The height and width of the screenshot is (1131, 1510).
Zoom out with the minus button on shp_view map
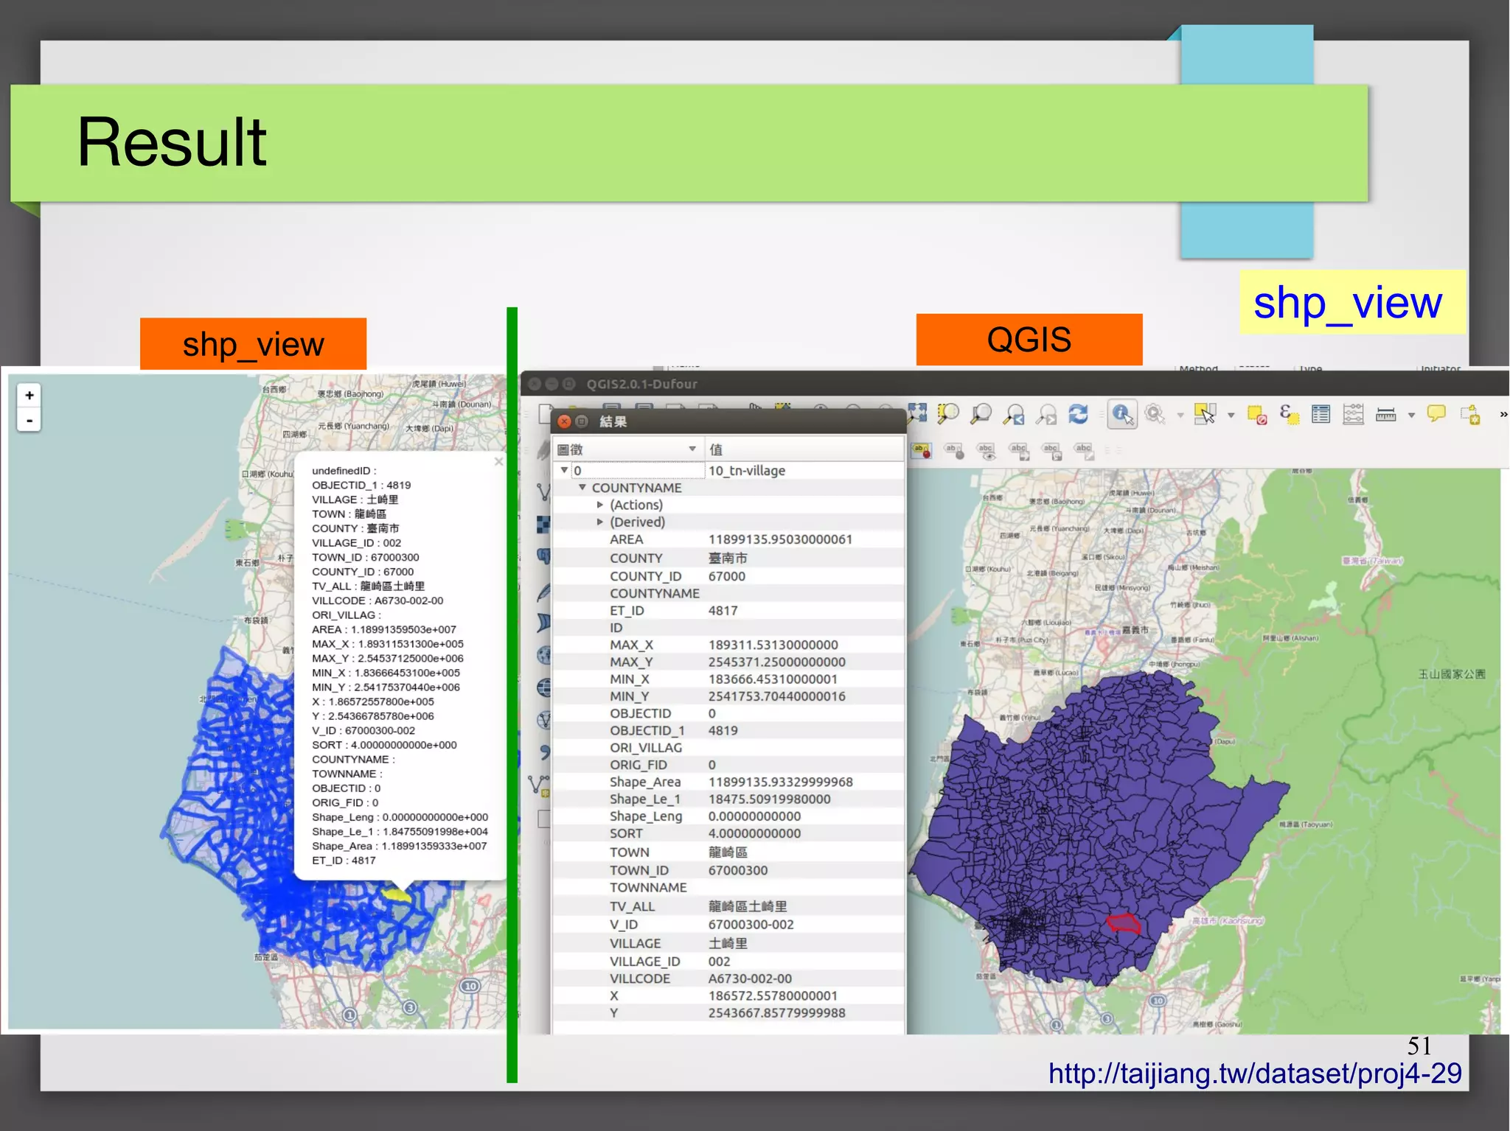(29, 420)
